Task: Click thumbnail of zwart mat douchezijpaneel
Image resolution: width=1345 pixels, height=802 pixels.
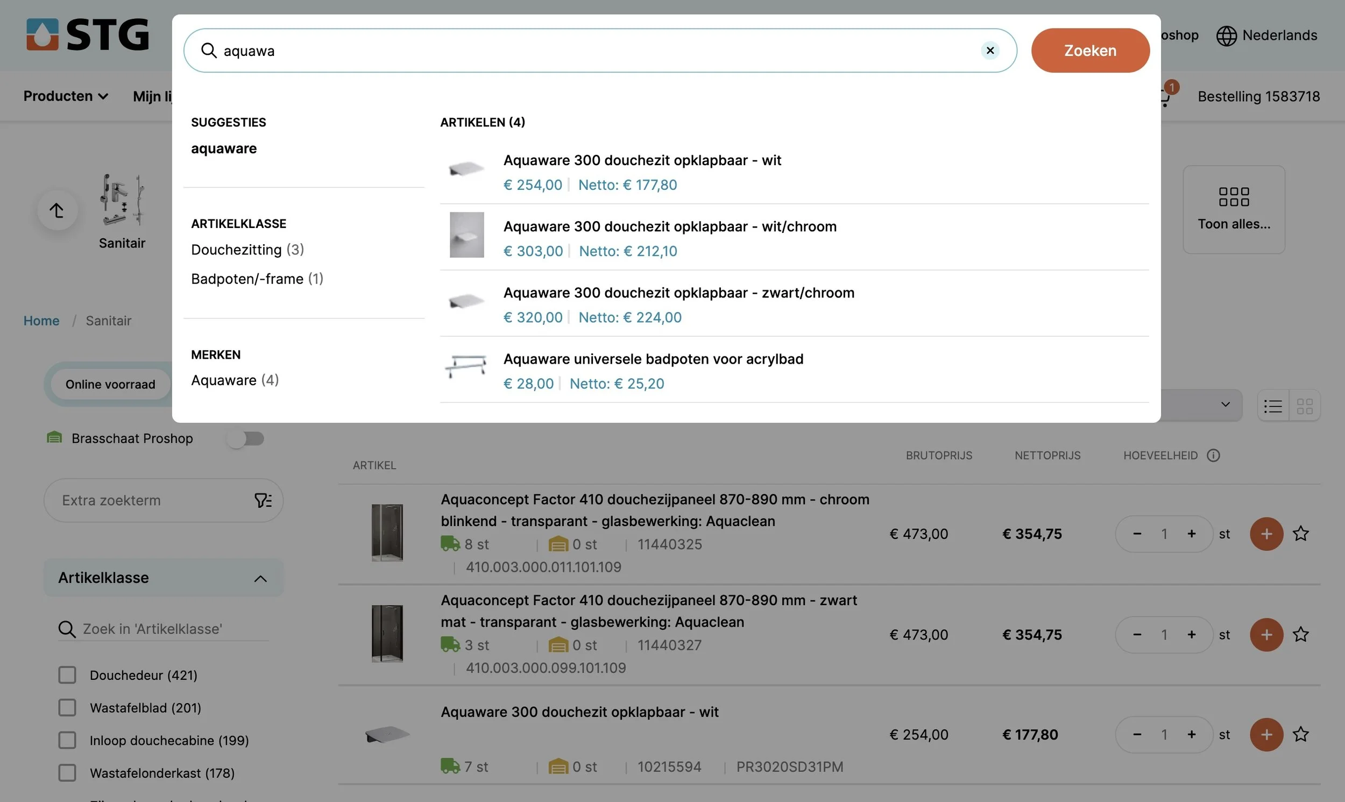Action: [x=387, y=635]
